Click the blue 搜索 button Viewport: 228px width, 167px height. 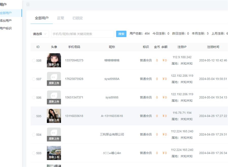pyautogui.click(x=121, y=34)
